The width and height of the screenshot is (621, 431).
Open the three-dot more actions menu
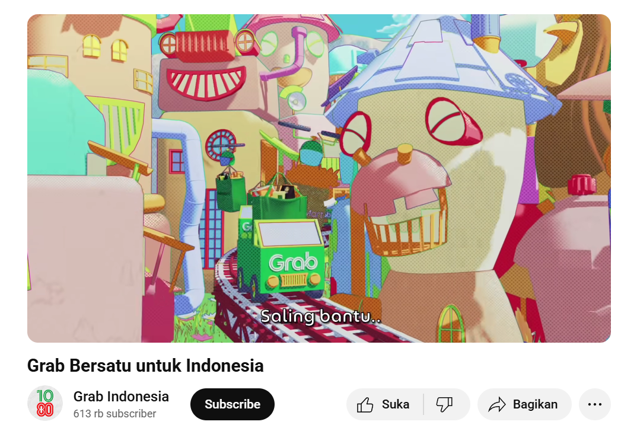tap(594, 404)
